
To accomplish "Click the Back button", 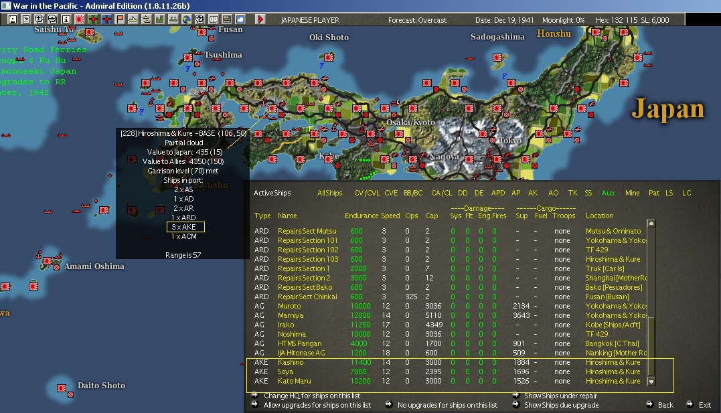I will coord(665,405).
